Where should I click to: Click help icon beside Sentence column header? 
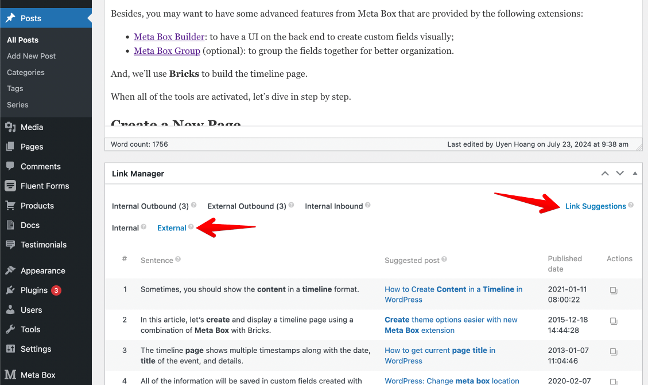[178, 259]
